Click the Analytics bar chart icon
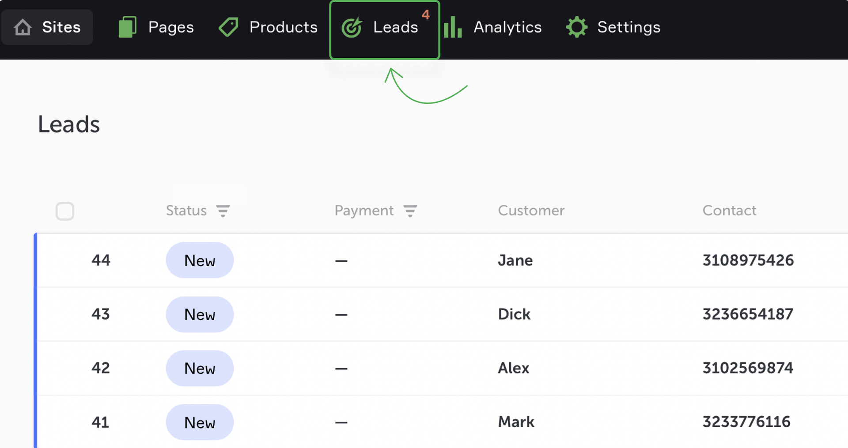This screenshot has height=448, width=848. click(453, 27)
